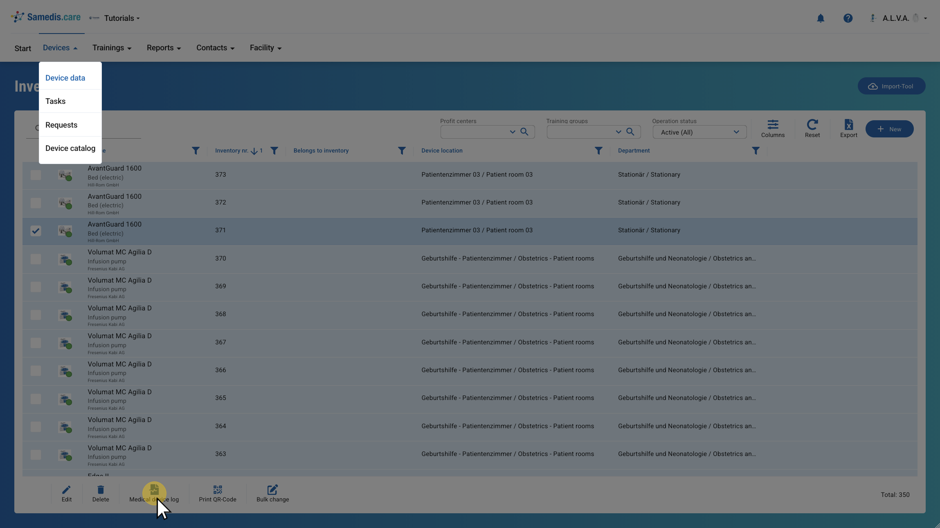The image size is (940, 528).
Task: Tick the checkbox for inventory 373
Action: [36, 175]
